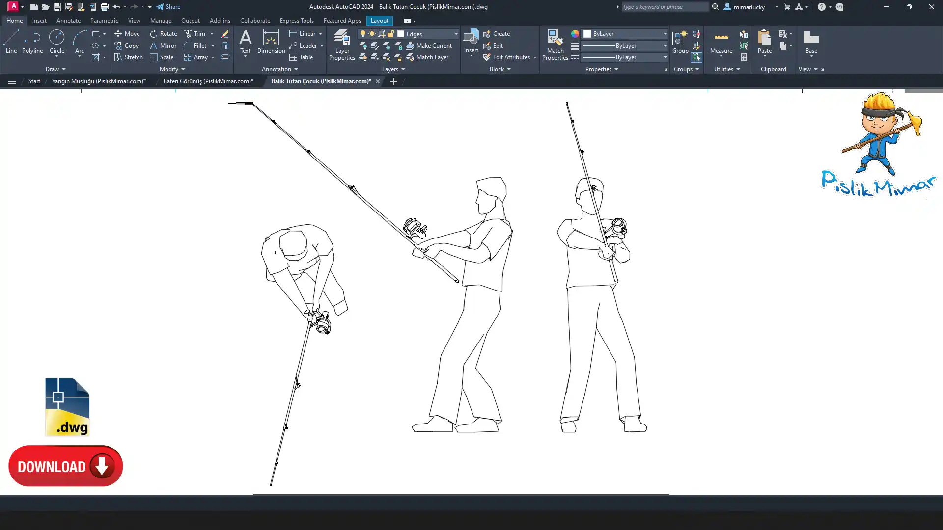Switch to the Annotate ribbon tab

[x=68, y=21]
